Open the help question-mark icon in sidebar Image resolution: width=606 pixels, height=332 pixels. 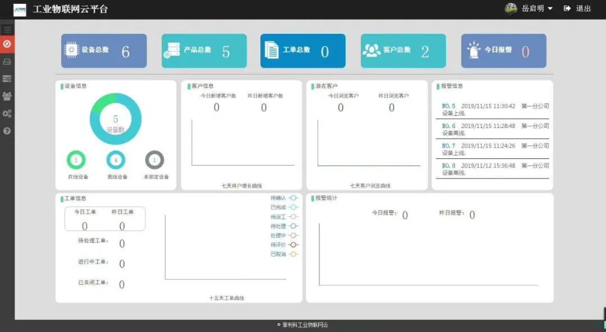pos(7,131)
